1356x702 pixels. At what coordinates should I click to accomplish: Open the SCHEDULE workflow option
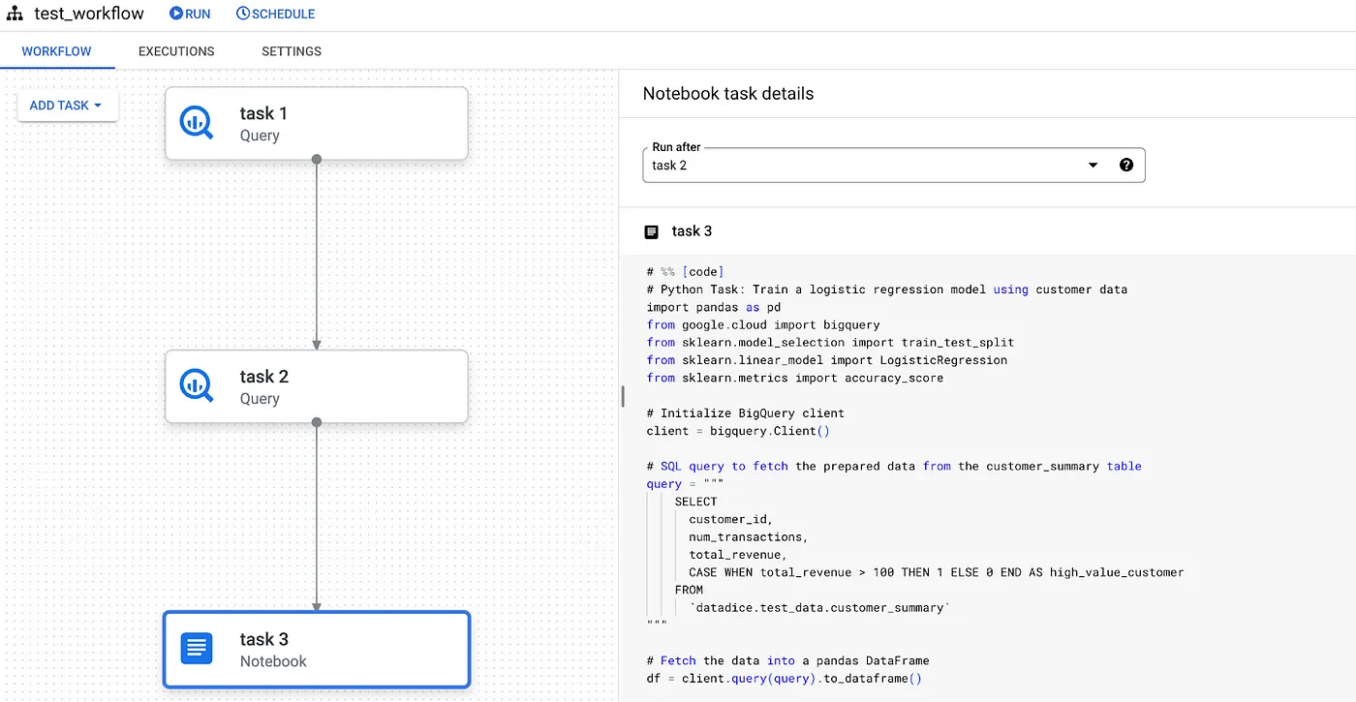276,14
